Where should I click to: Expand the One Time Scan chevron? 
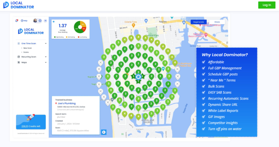(x=46, y=43)
